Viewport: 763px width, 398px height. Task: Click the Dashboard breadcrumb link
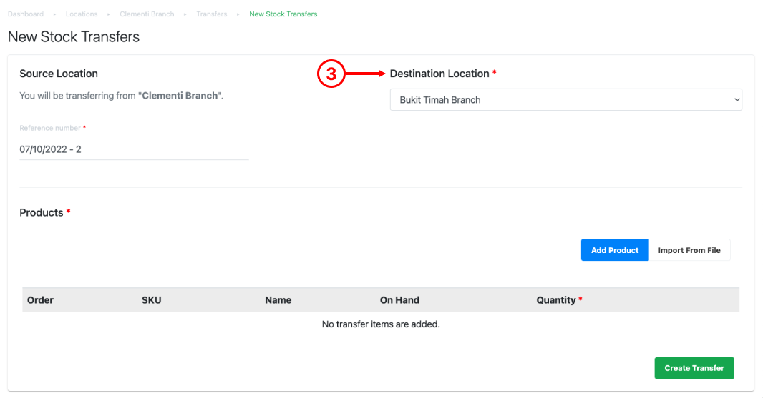click(26, 14)
